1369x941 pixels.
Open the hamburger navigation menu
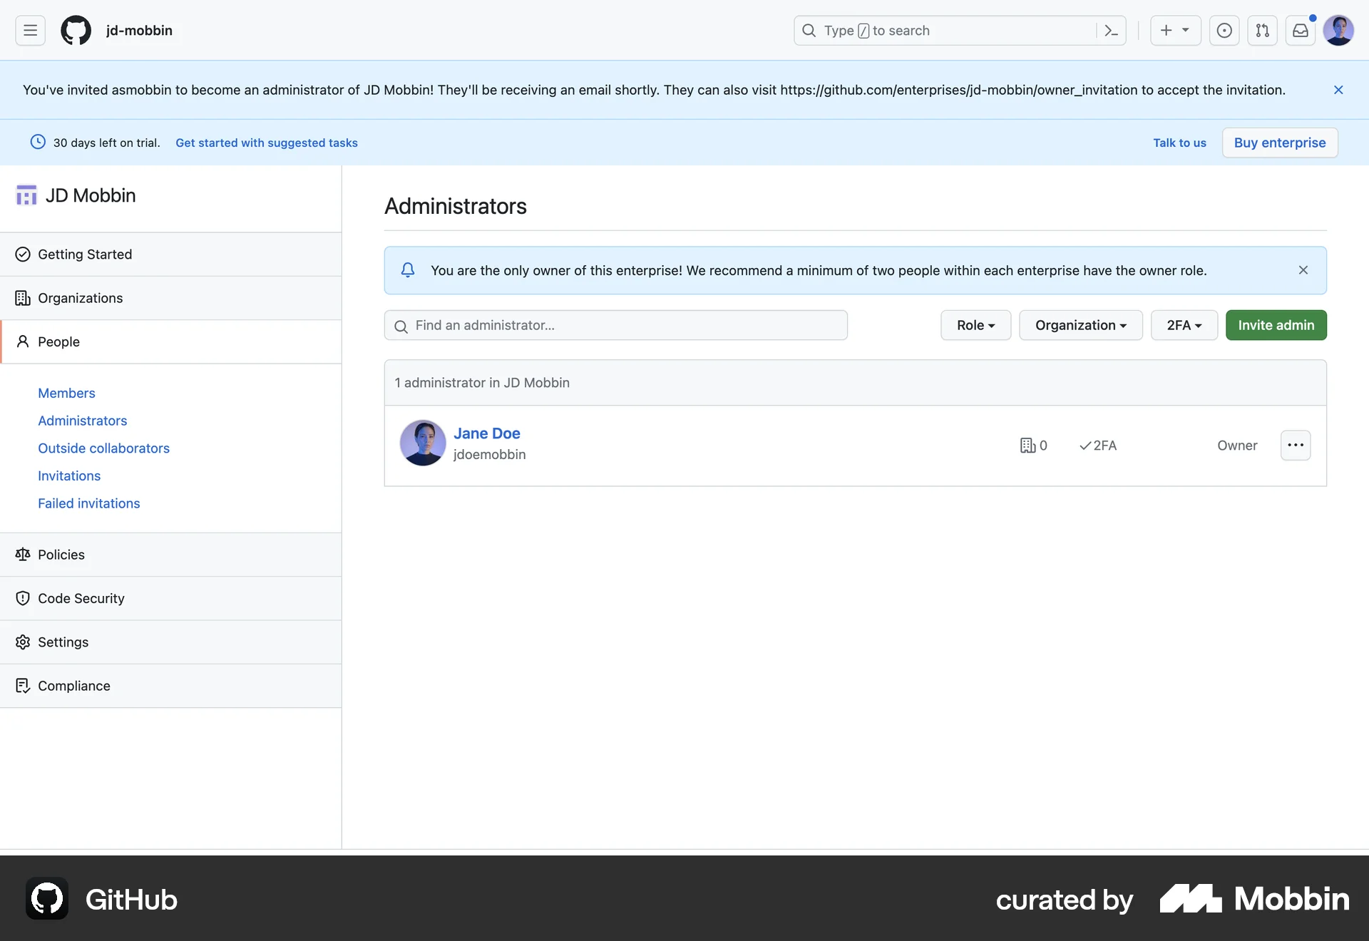tap(29, 30)
